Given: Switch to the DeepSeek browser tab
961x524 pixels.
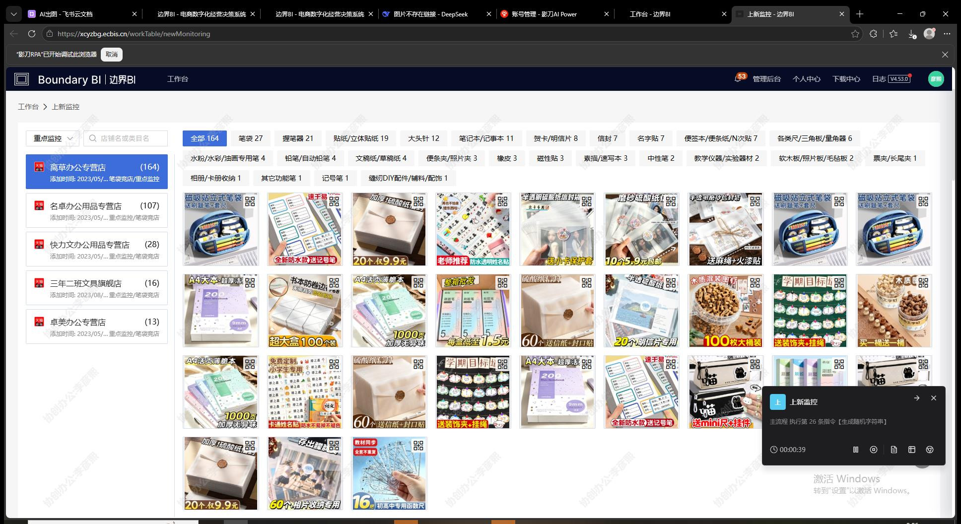Looking at the screenshot, I should coord(437,14).
